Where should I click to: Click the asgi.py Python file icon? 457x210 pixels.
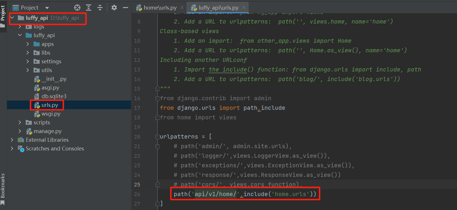pyautogui.click(x=37, y=88)
